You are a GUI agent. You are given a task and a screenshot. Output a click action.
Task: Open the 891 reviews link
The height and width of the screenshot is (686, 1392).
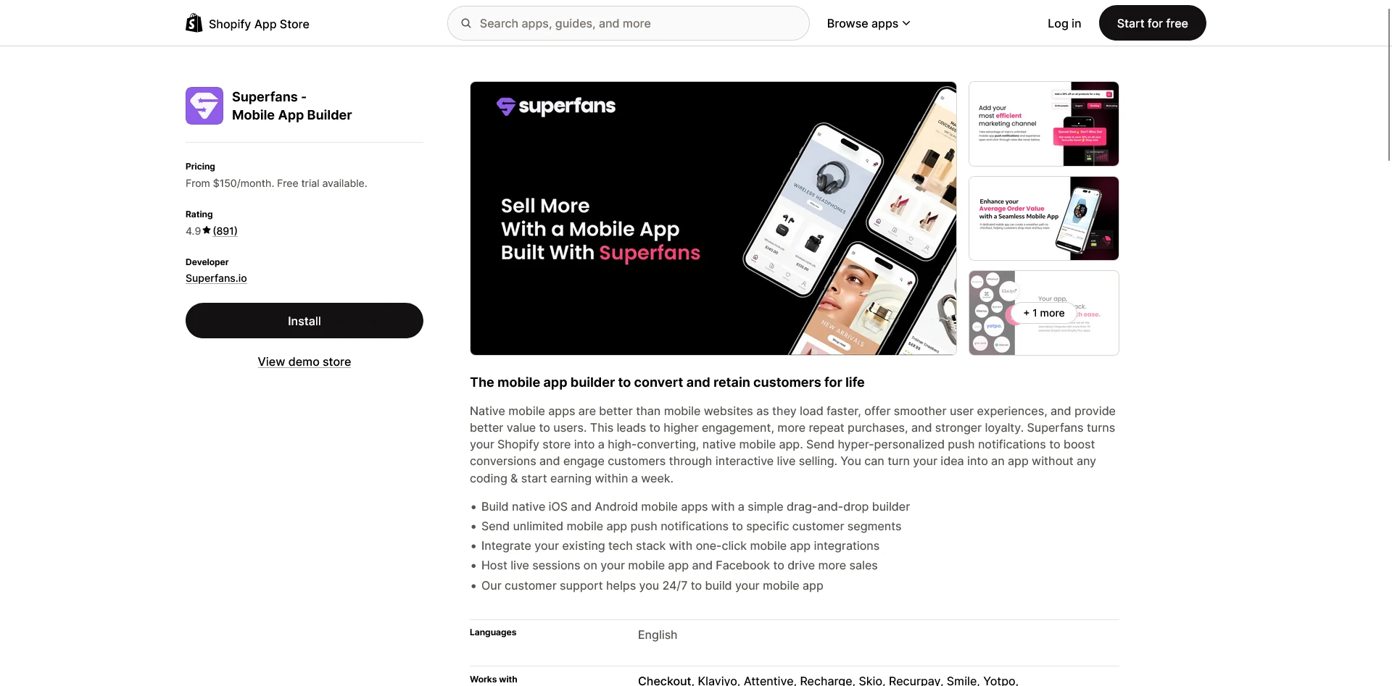[x=225, y=231]
